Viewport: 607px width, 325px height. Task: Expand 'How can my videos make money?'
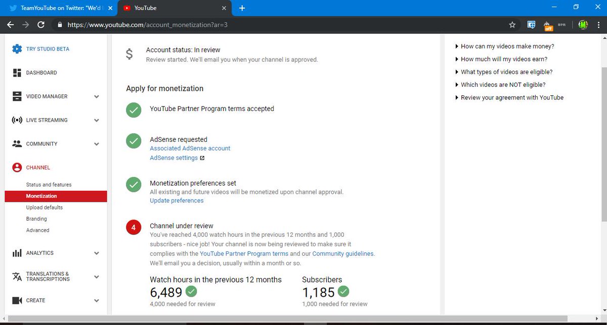[505, 46]
